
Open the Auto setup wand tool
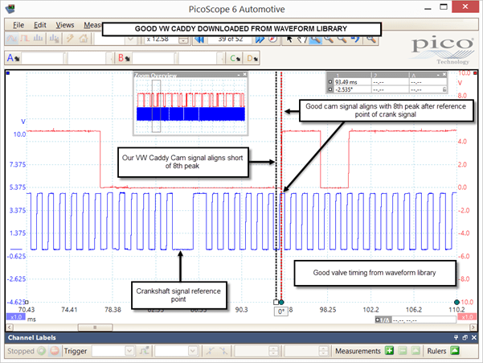pyautogui.click(x=70, y=39)
